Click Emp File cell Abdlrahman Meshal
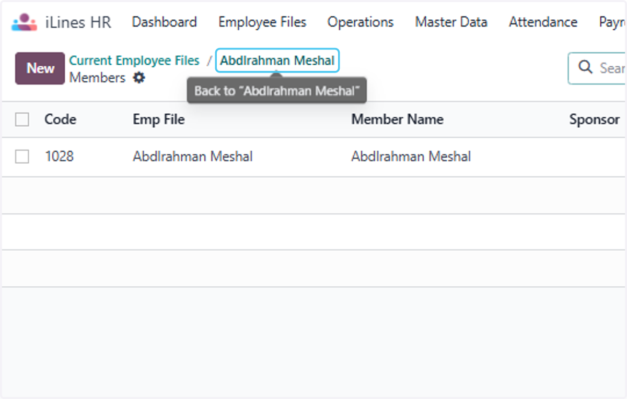This screenshot has height=399, width=627. click(x=193, y=156)
